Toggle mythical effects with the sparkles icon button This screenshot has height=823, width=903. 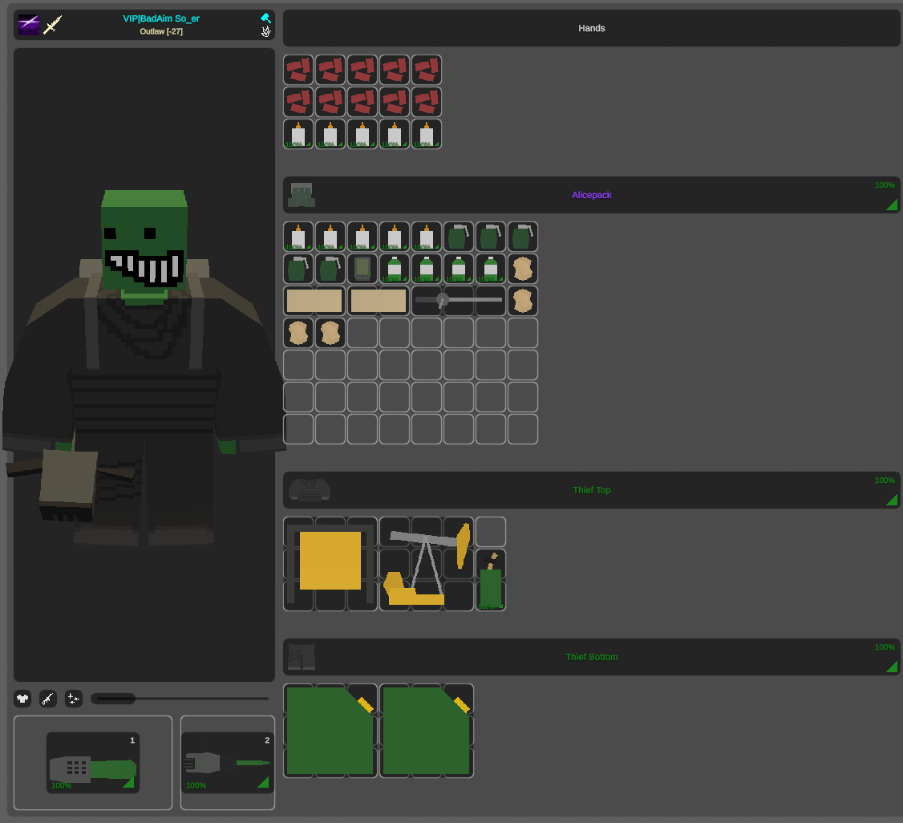[74, 699]
